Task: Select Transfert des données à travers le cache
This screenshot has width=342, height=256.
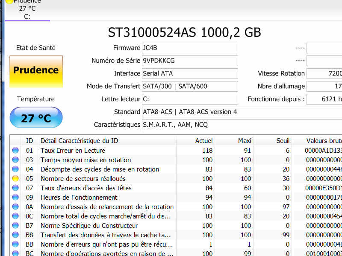Action: (176, 235)
